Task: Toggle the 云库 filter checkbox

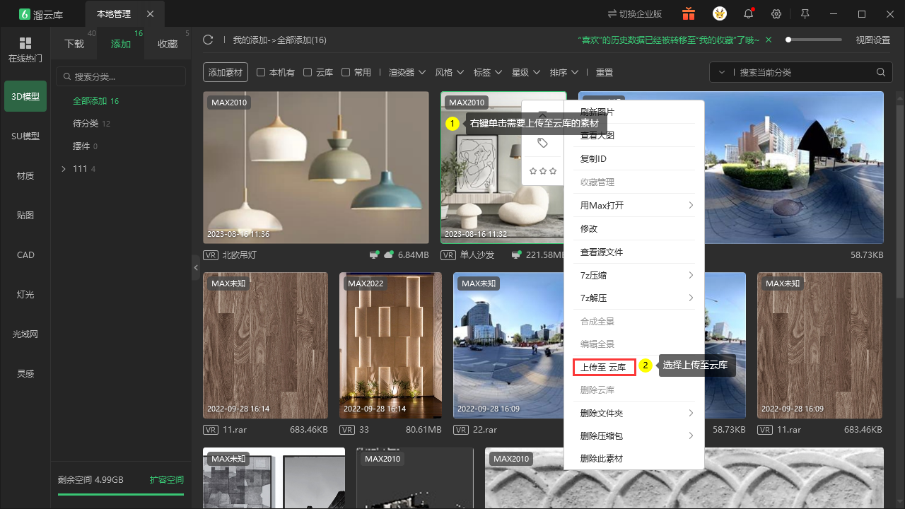Action: click(308, 72)
